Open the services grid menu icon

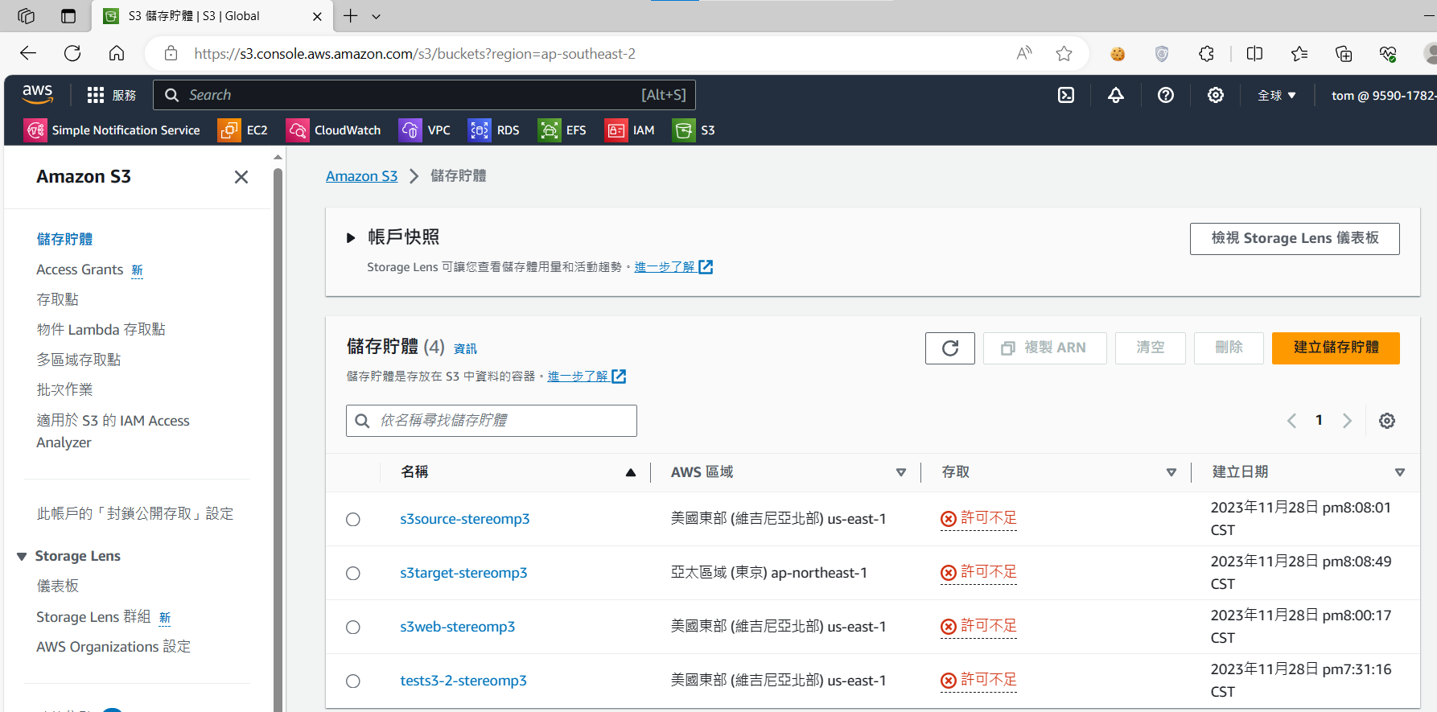coord(96,95)
